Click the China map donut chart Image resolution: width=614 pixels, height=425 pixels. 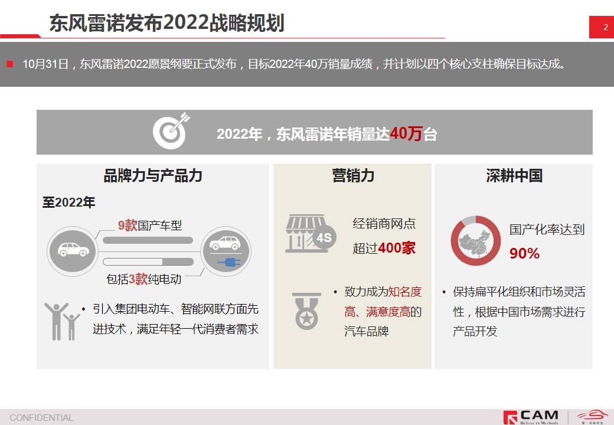point(475,240)
